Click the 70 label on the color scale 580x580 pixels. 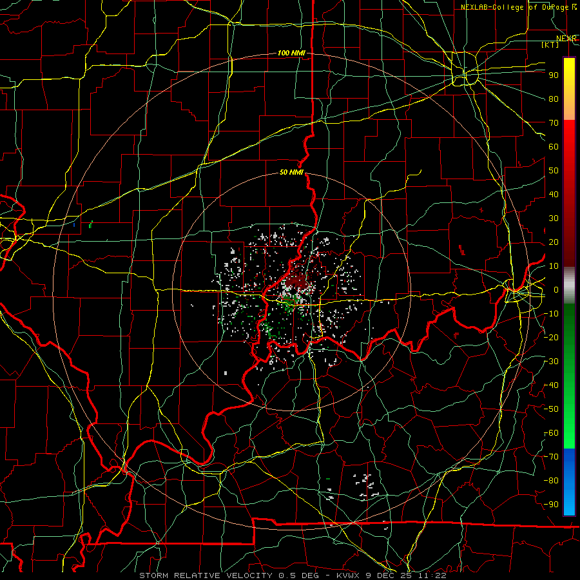click(x=554, y=122)
